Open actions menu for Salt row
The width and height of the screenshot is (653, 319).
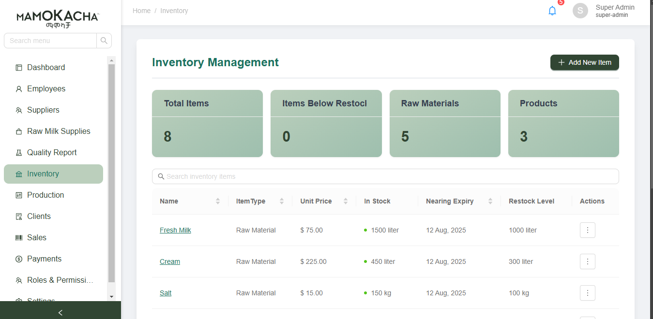click(x=587, y=293)
